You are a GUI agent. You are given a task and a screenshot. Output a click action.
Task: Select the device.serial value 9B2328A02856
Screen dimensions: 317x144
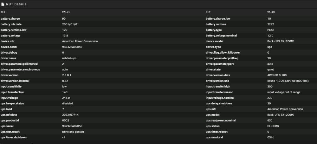(72, 47)
